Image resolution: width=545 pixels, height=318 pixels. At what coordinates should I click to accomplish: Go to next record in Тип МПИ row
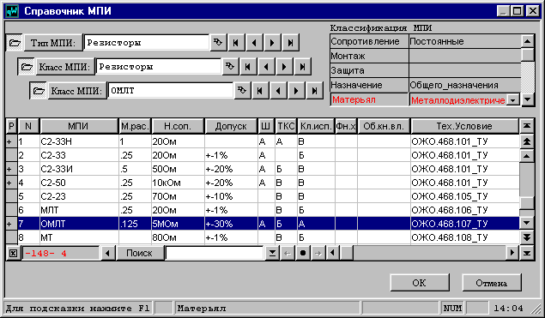(273, 43)
